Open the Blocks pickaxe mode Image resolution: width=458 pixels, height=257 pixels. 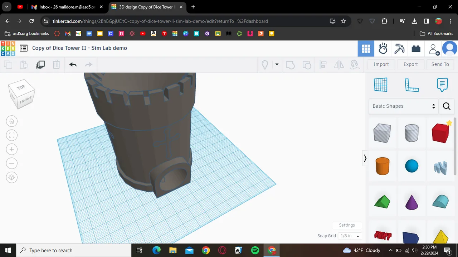tap(399, 49)
